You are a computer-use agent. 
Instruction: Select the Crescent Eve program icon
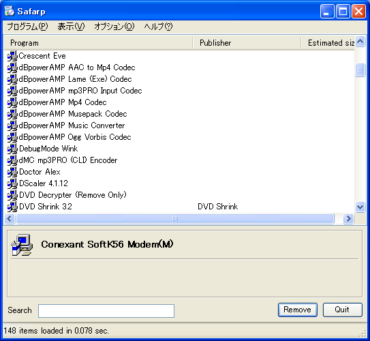(12, 56)
